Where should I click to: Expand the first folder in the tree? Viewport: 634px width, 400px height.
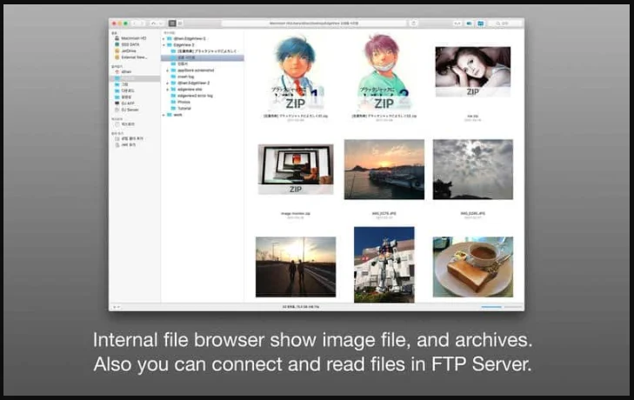tap(164, 39)
